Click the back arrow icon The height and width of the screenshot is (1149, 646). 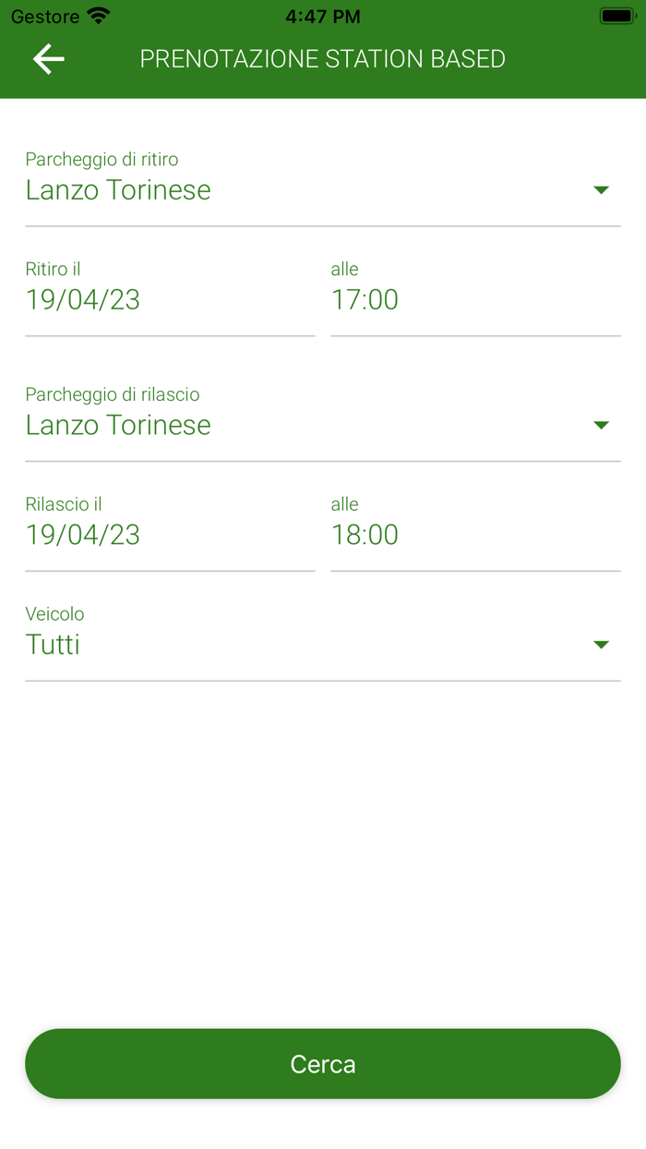click(x=48, y=58)
